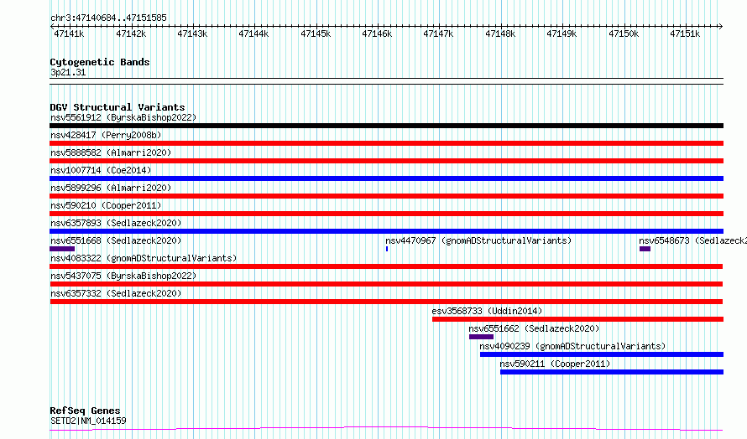747x439 pixels.
Task: Click the tiny blue nsv4470967 marker
Action: pos(387,249)
